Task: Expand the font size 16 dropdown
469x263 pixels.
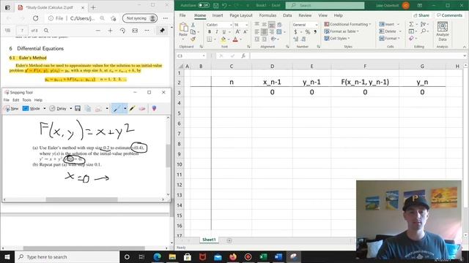Action: click(x=247, y=25)
